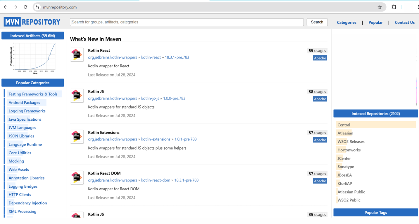419x224 pixels.
Task: Click the 38 usages count
Action: tap(317, 92)
